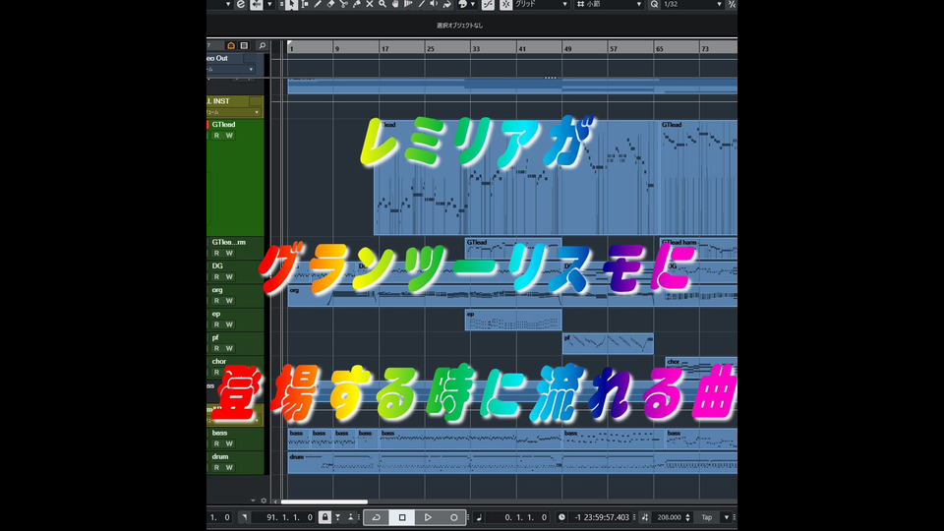This screenshot has height=531, width=944.
Task: Select the Zoom magnifier tool
Action: [382, 5]
